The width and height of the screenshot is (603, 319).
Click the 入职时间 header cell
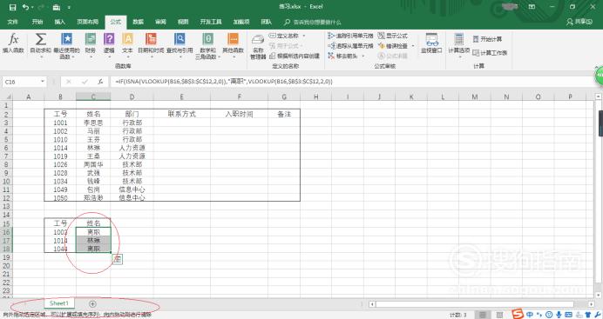click(x=240, y=114)
